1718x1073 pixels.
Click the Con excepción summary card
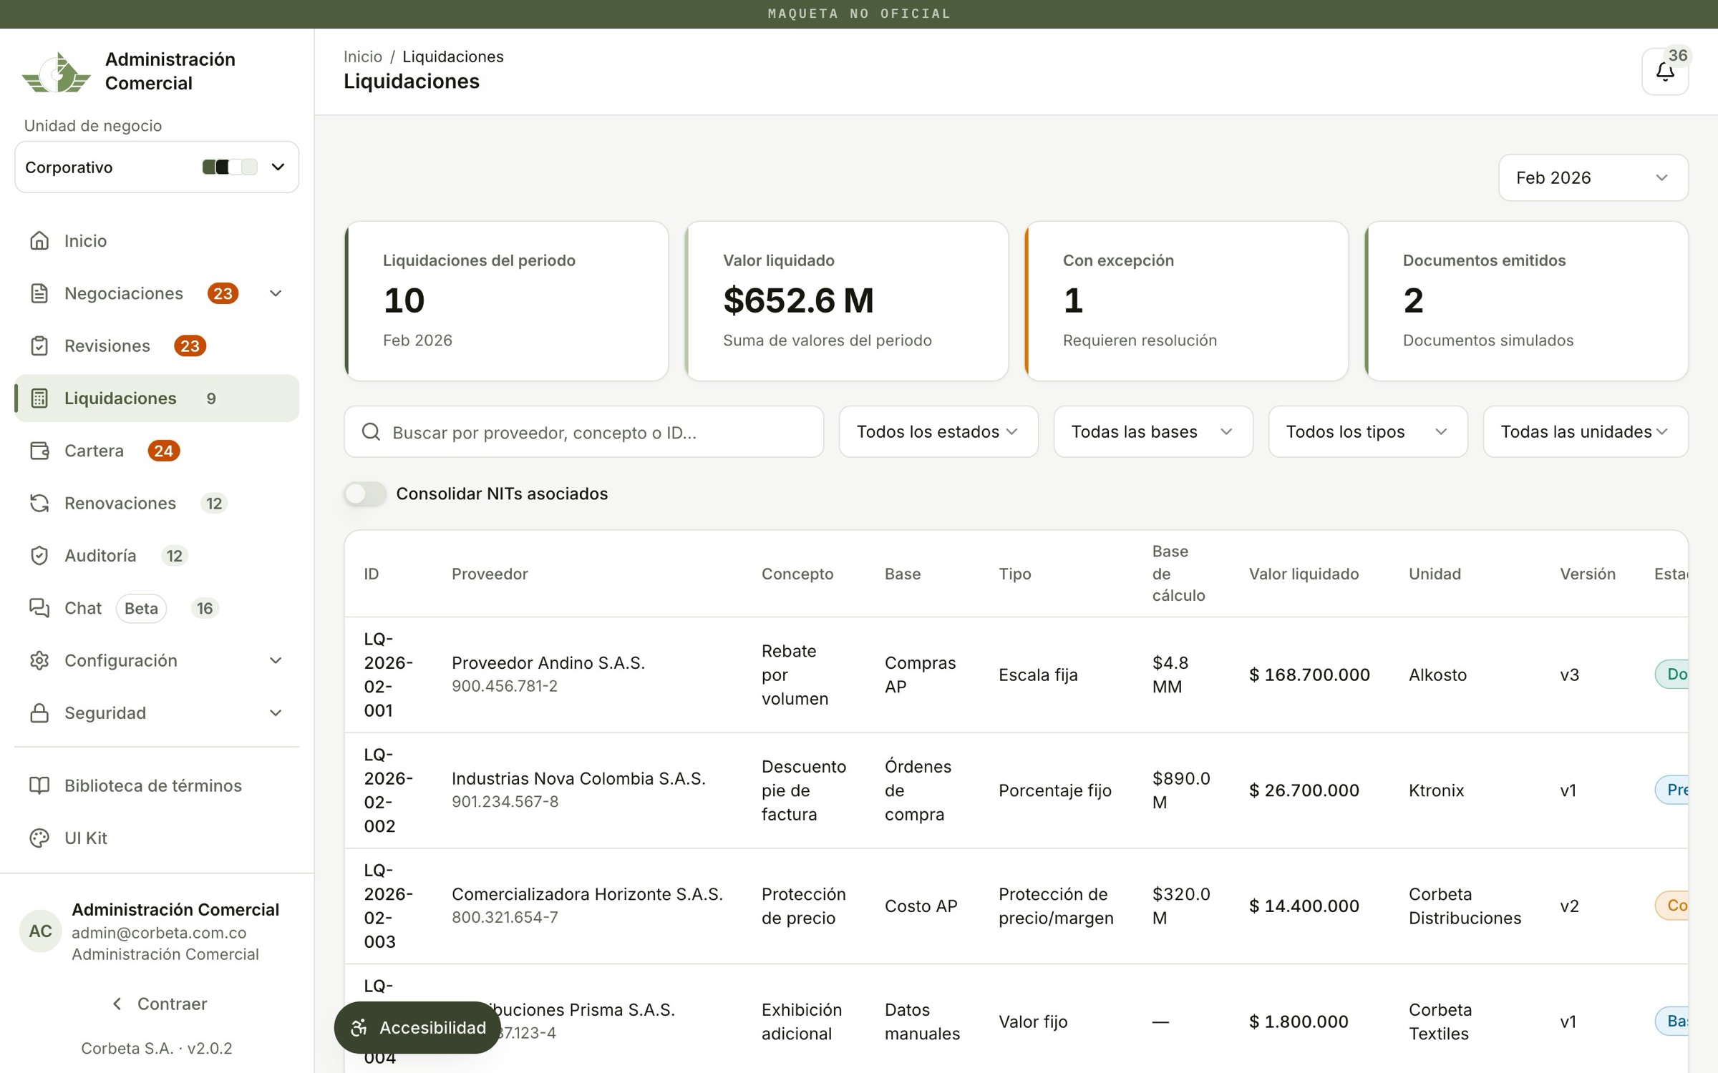pos(1186,300)
